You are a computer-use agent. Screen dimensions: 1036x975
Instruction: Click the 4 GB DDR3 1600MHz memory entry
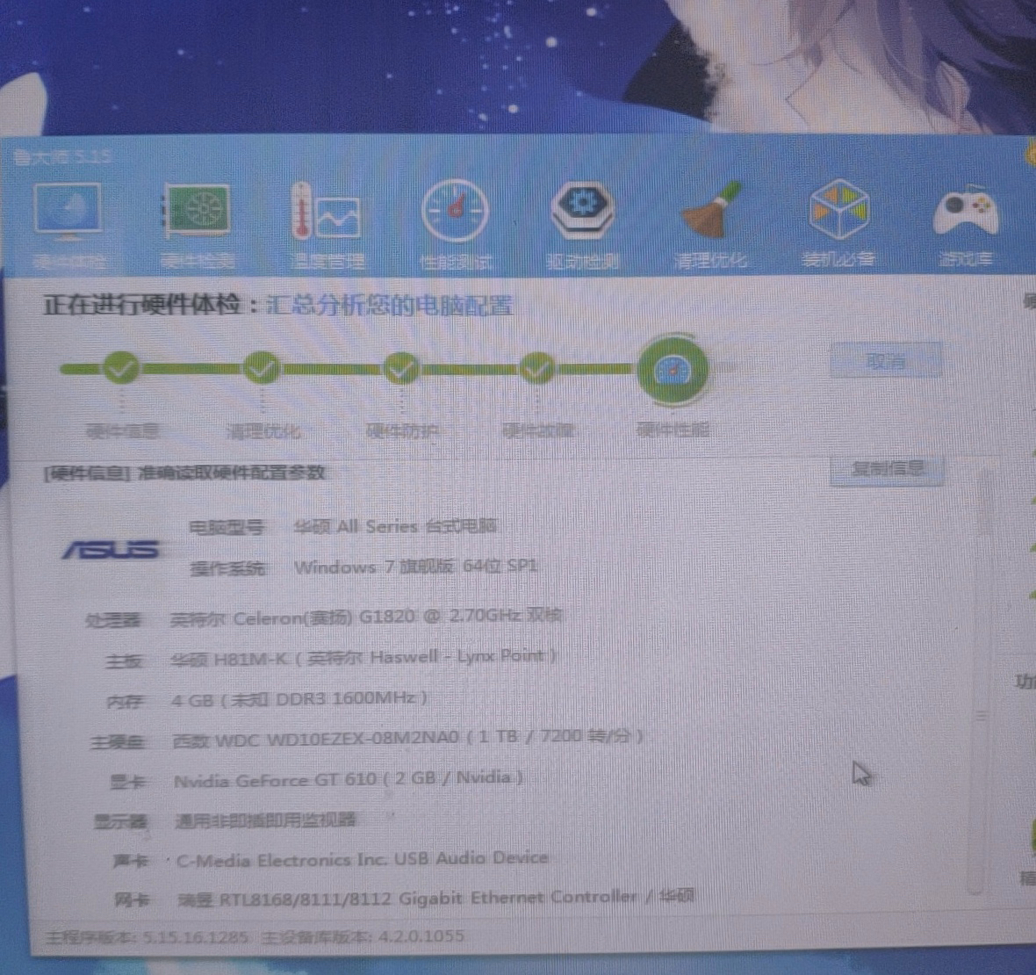click(x=299, y=698)
